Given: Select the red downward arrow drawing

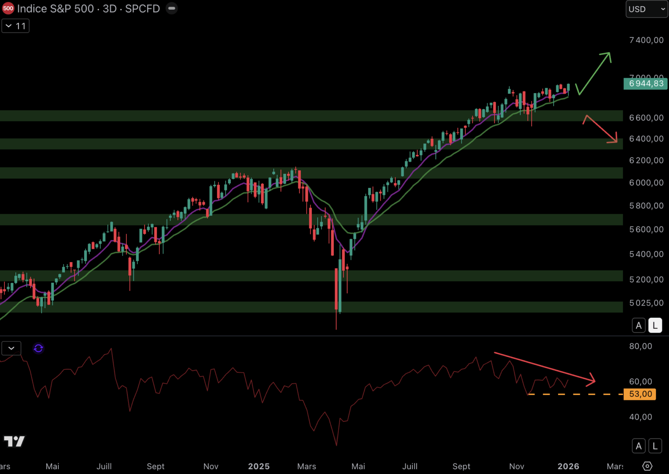Looking at the screenshot, I should pos(600,127).
